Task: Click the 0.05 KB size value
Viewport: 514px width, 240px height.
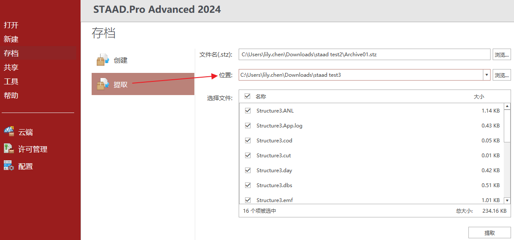Action: click(x=491, y=141)
